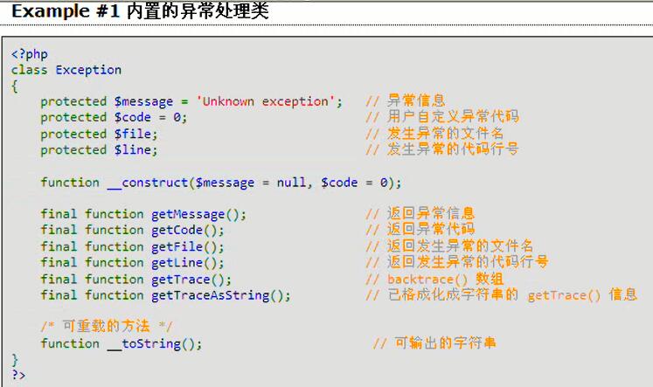Click the 'protected $code = 0;' line
653x387 pixels.
point(114,117)
